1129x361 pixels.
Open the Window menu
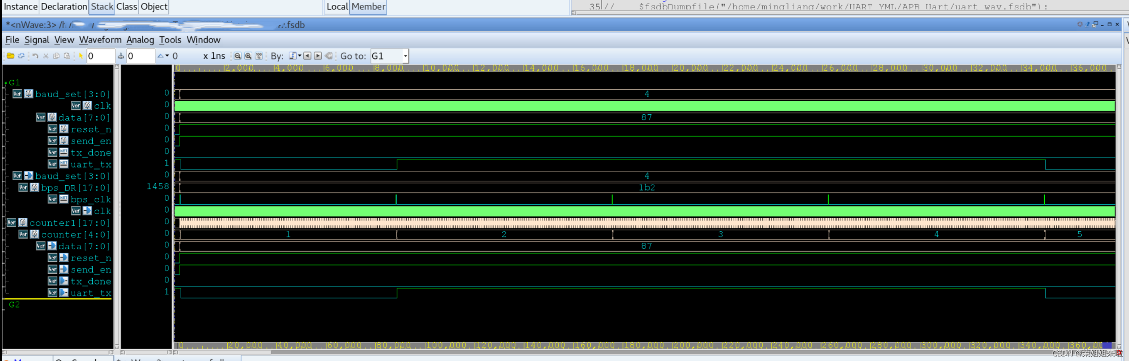point(204,40)
